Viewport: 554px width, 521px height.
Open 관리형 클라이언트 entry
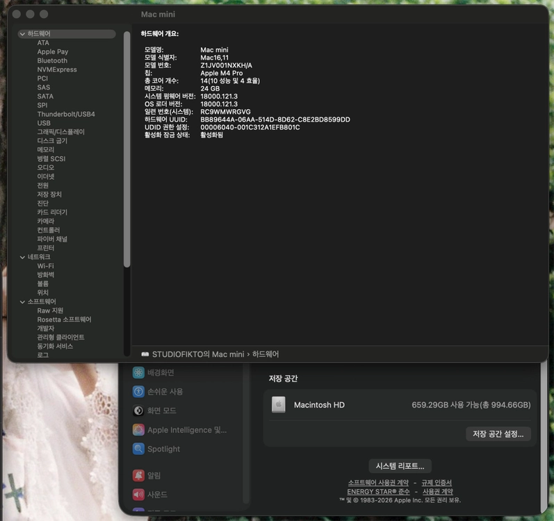click(60, 337)
